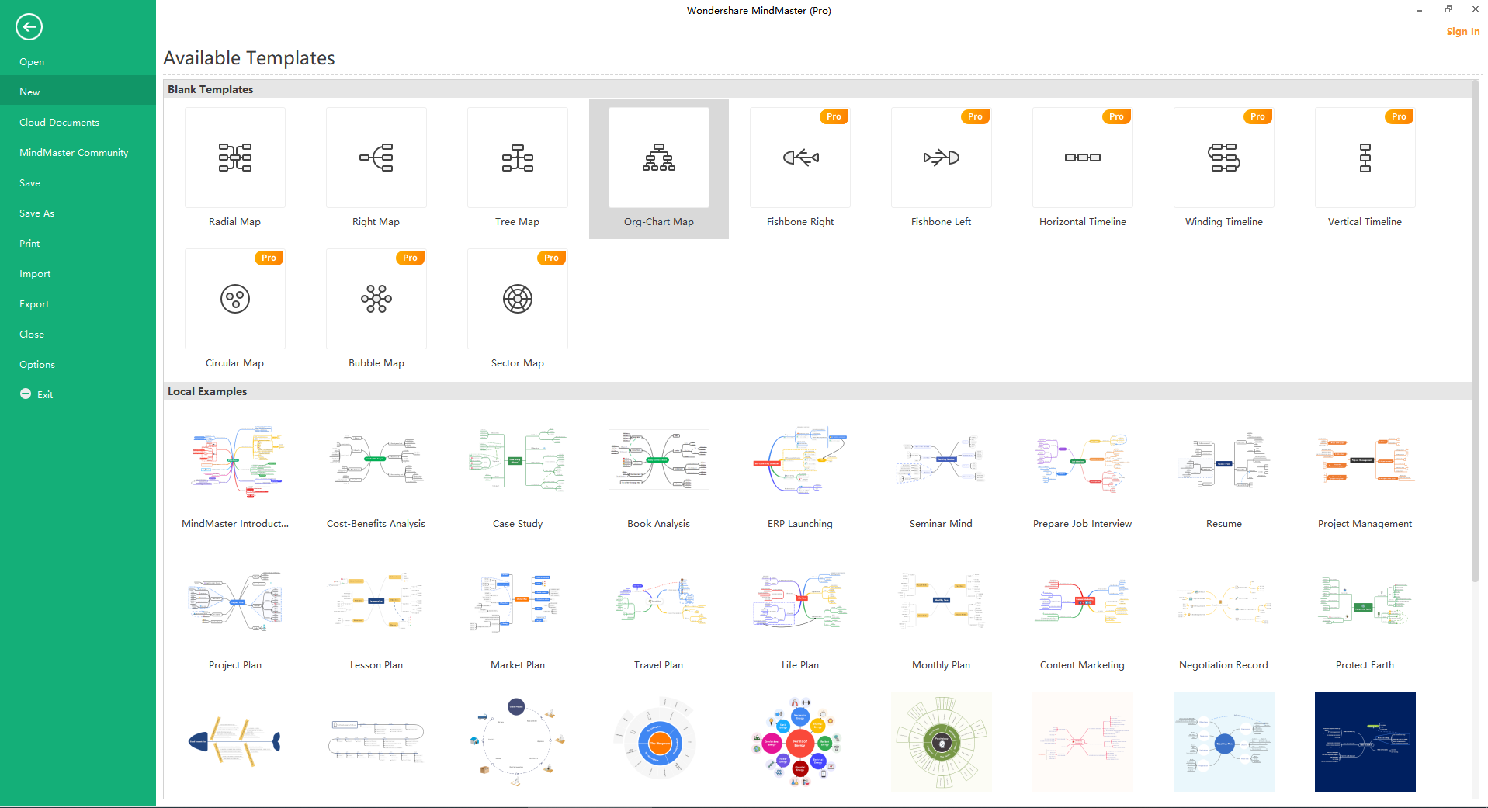
Task: Open the Negotiation Record example
Action: tap(1224, 601)
